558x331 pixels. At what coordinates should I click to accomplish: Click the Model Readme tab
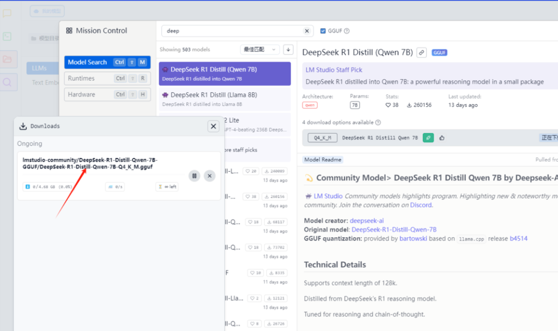tap(323, 160)
